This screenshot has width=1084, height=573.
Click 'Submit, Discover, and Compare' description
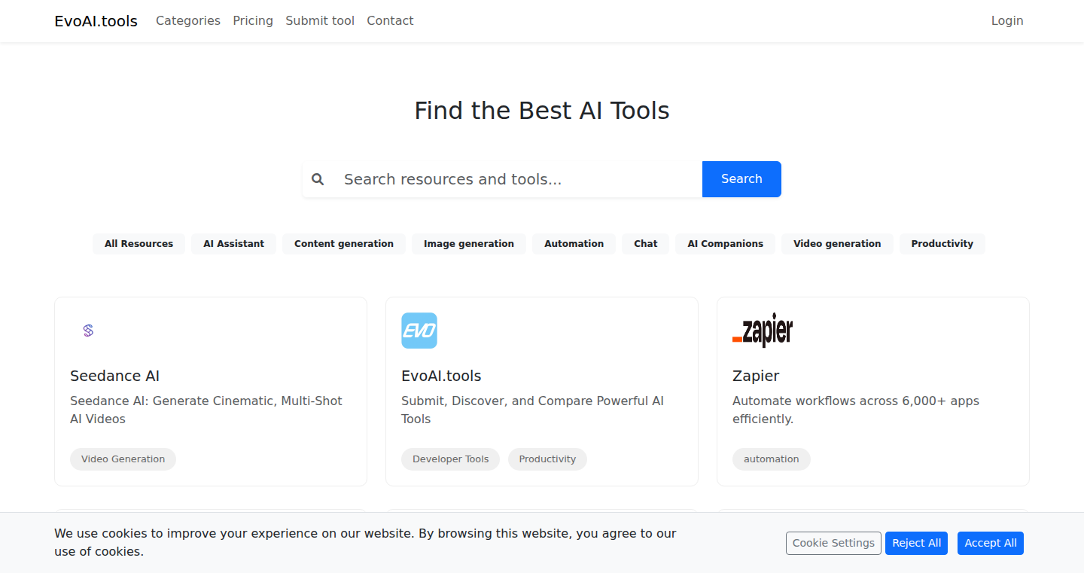532,410
